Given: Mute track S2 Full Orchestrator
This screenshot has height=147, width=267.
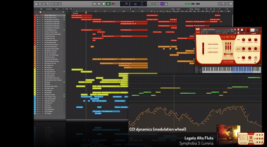Looking at the screenshot, I should click(38, 47).
